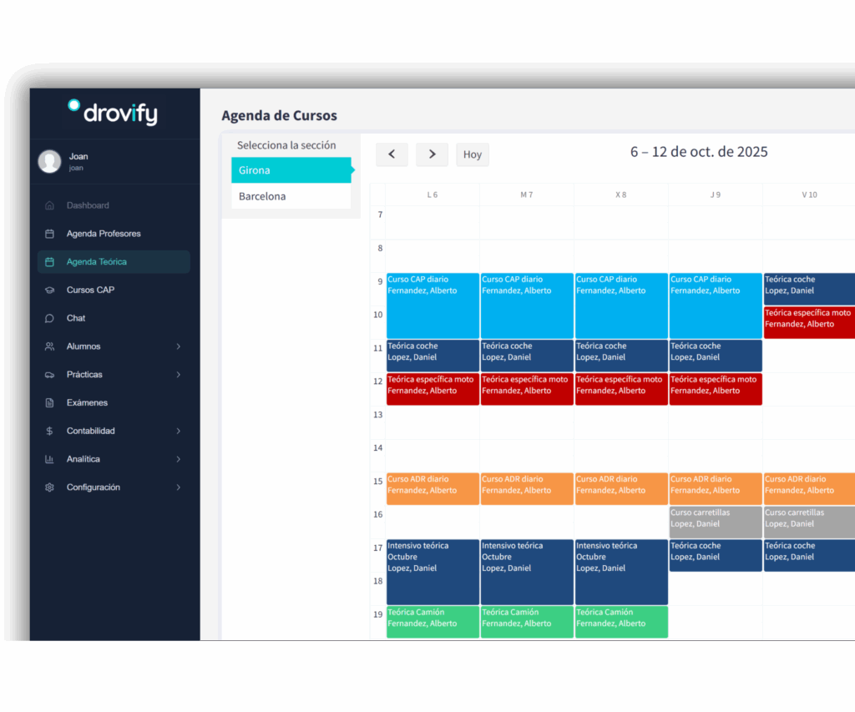855x712 pixels.
Task: Open Wednesday's Teórica Camión event
Action: [621, 622]
